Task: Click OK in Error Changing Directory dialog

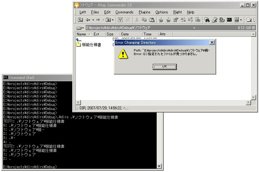Action: pyautogui.click(x=165, y=67)
